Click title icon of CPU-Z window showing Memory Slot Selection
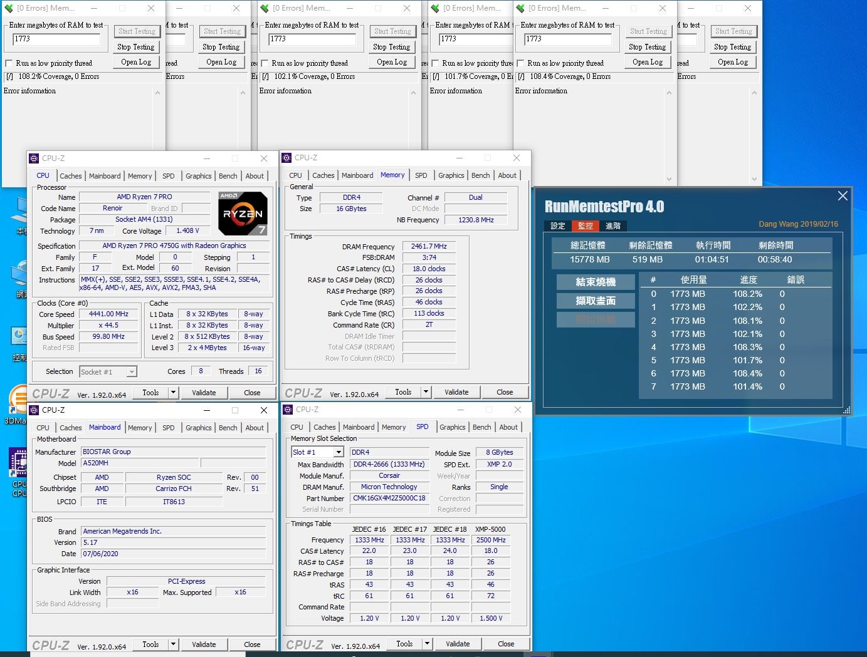 pos(288,410)
